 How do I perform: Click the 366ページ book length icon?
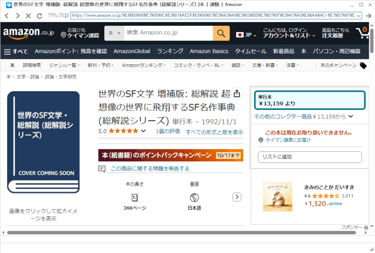[x=134, y=197]
